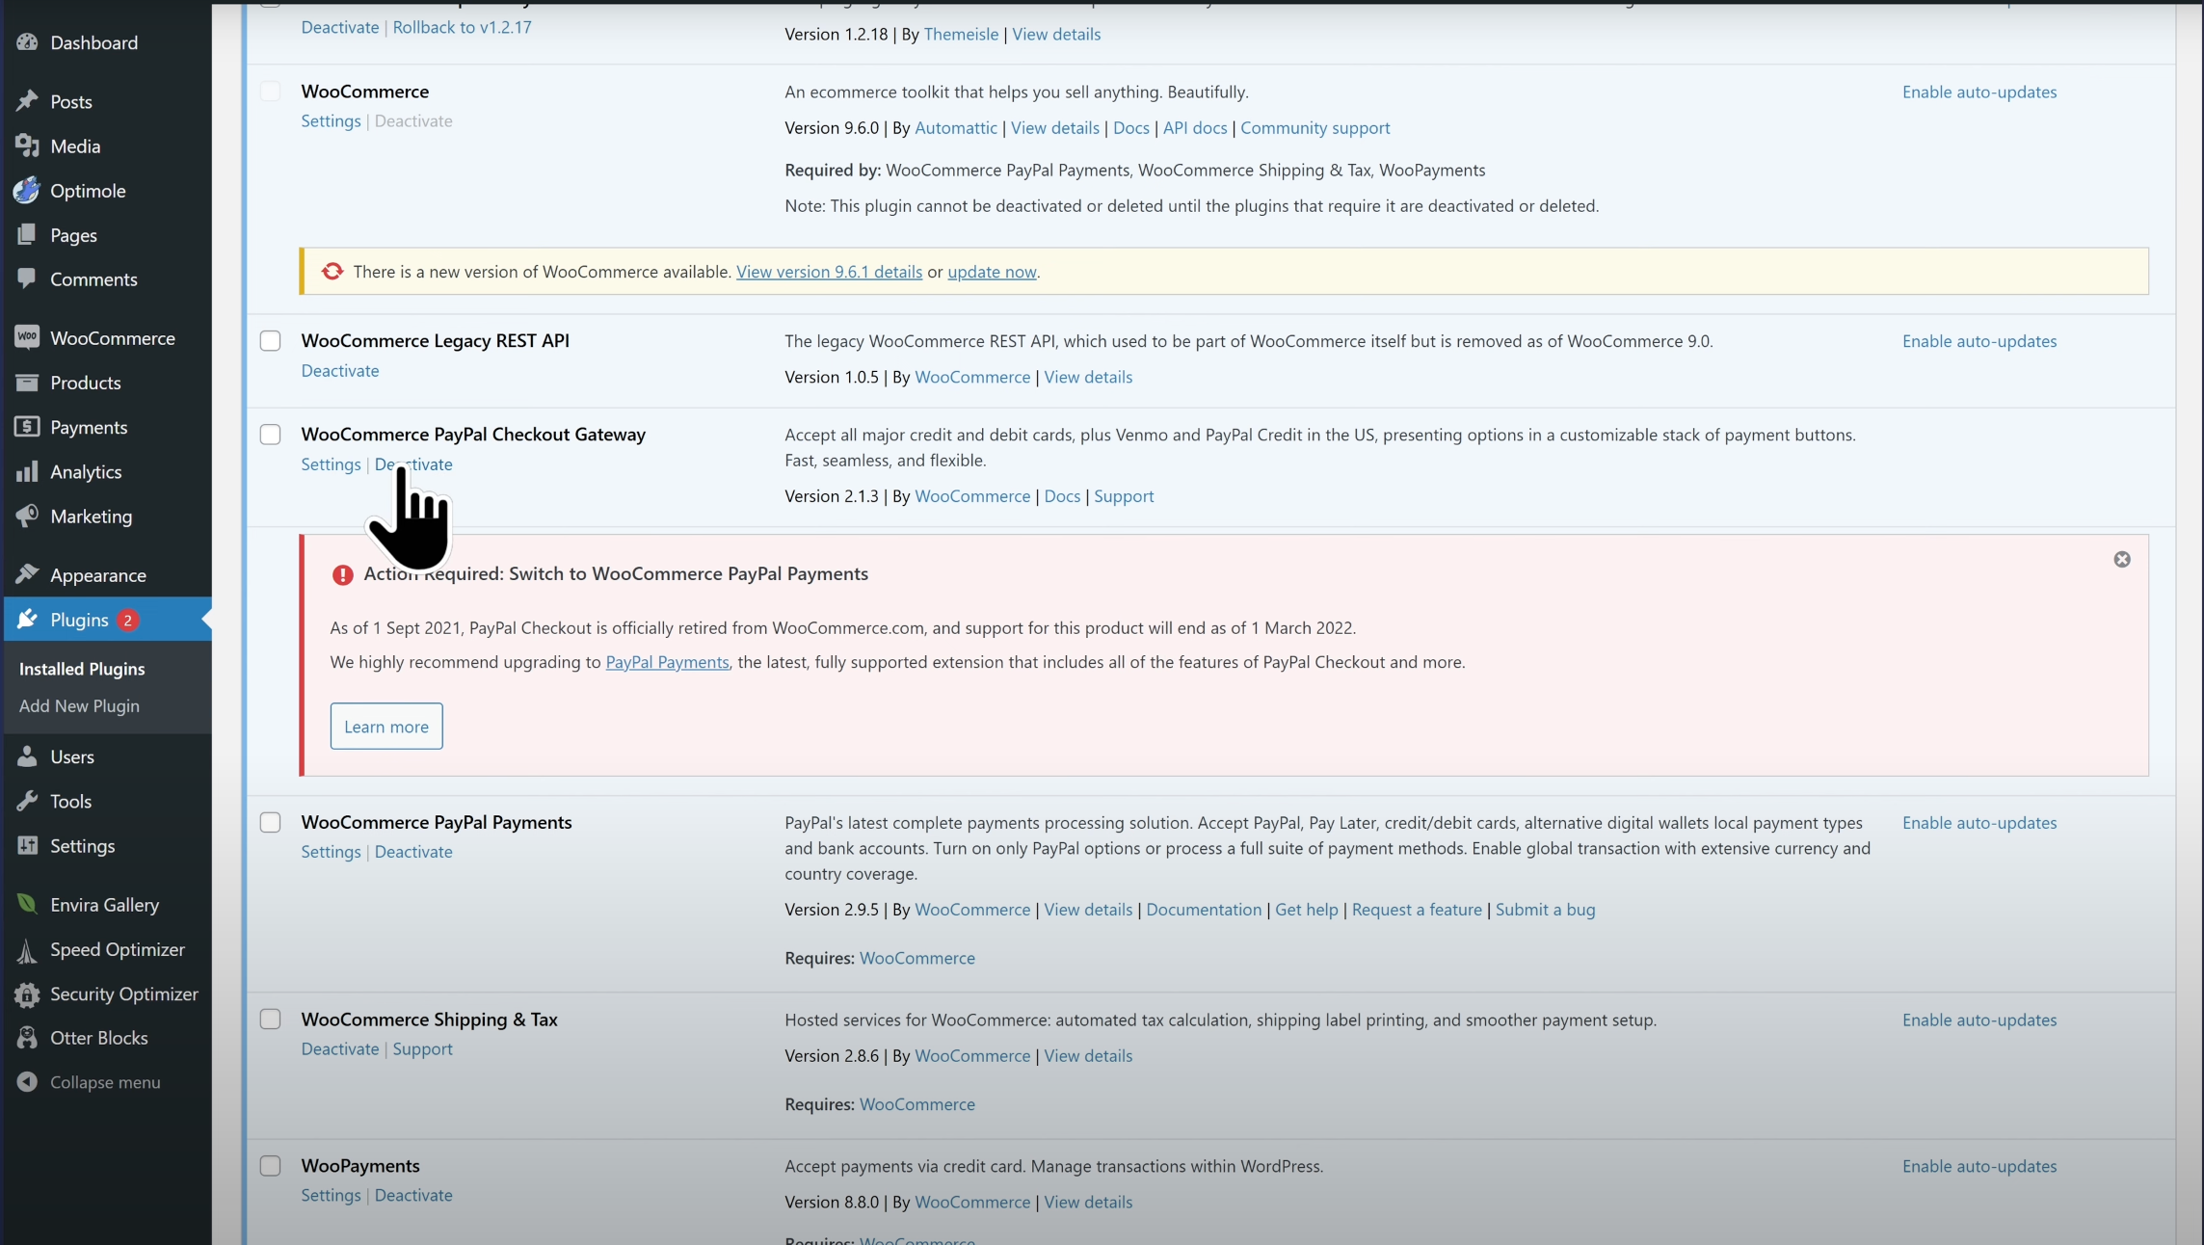
Task: Click the Marketing megaphone icon
Action: (x=27, y=516)
